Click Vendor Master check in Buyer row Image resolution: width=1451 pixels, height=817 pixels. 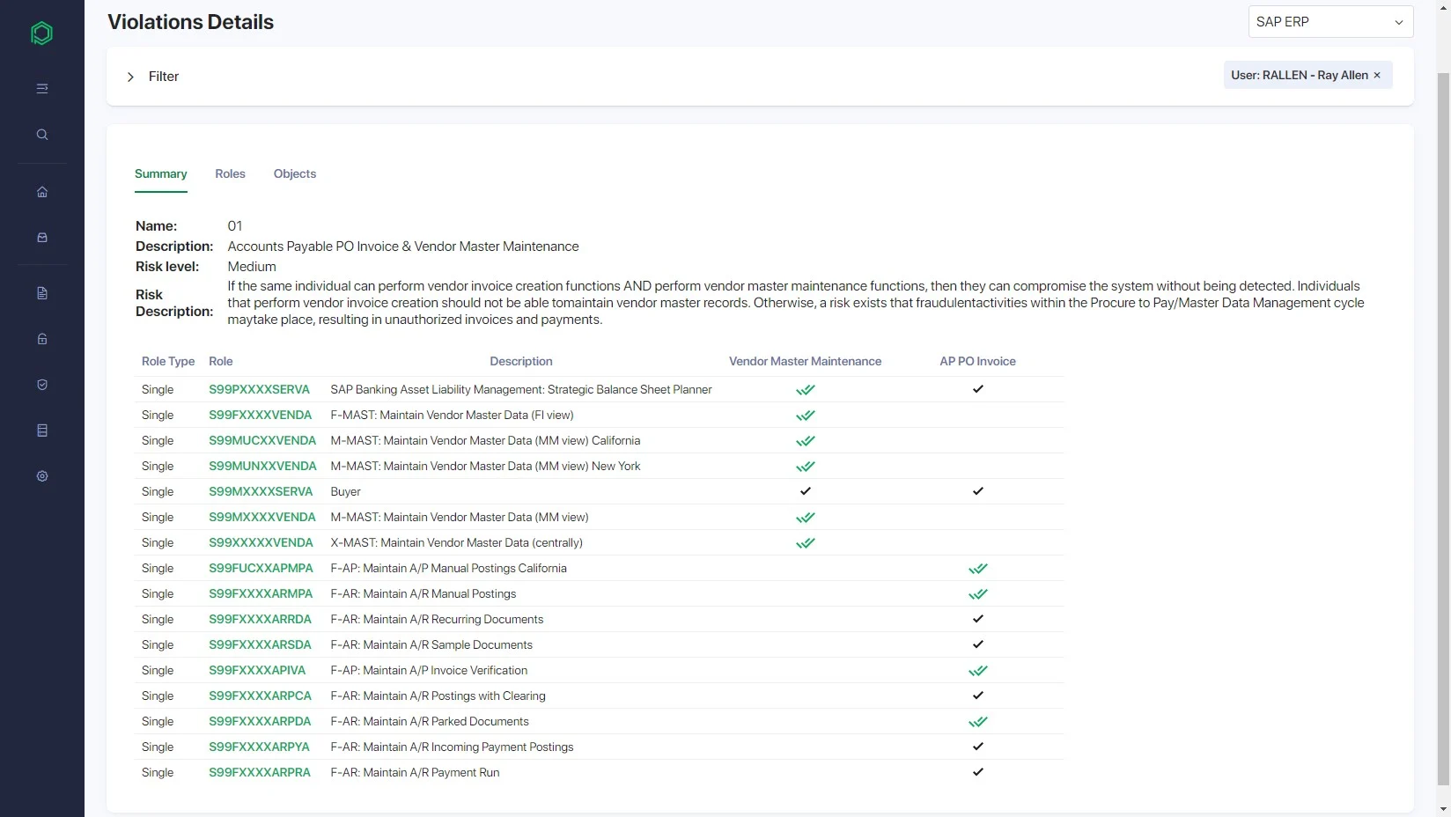pos(805,491)
